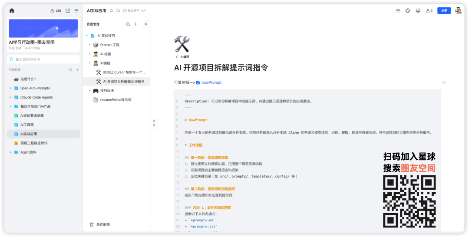Collapse the 页面管理 panel with double-chevron

tap(145, 24)
